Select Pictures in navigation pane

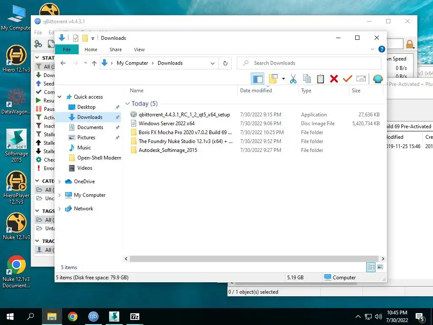(x=86, y=138)
